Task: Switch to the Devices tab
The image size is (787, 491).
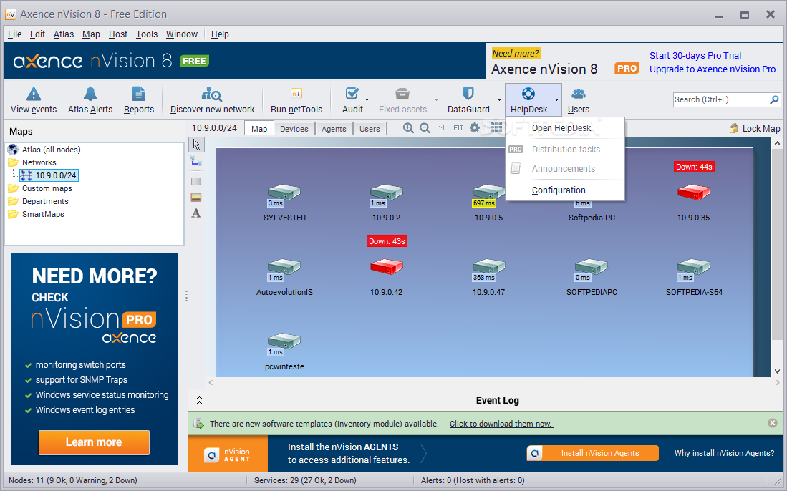Action: point(294,129)
